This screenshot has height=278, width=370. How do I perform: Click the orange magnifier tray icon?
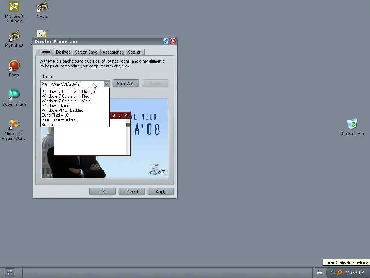pos(340,273)
